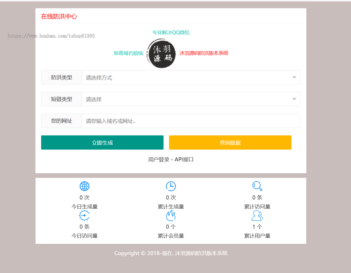
Task: Click the clock icon above 累计生成量
Action: [x=171, y=186]
